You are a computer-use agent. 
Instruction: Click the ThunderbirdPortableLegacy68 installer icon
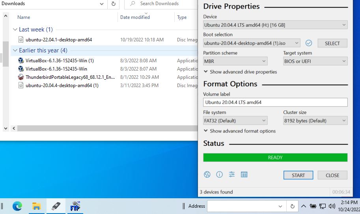coord(21,77)
